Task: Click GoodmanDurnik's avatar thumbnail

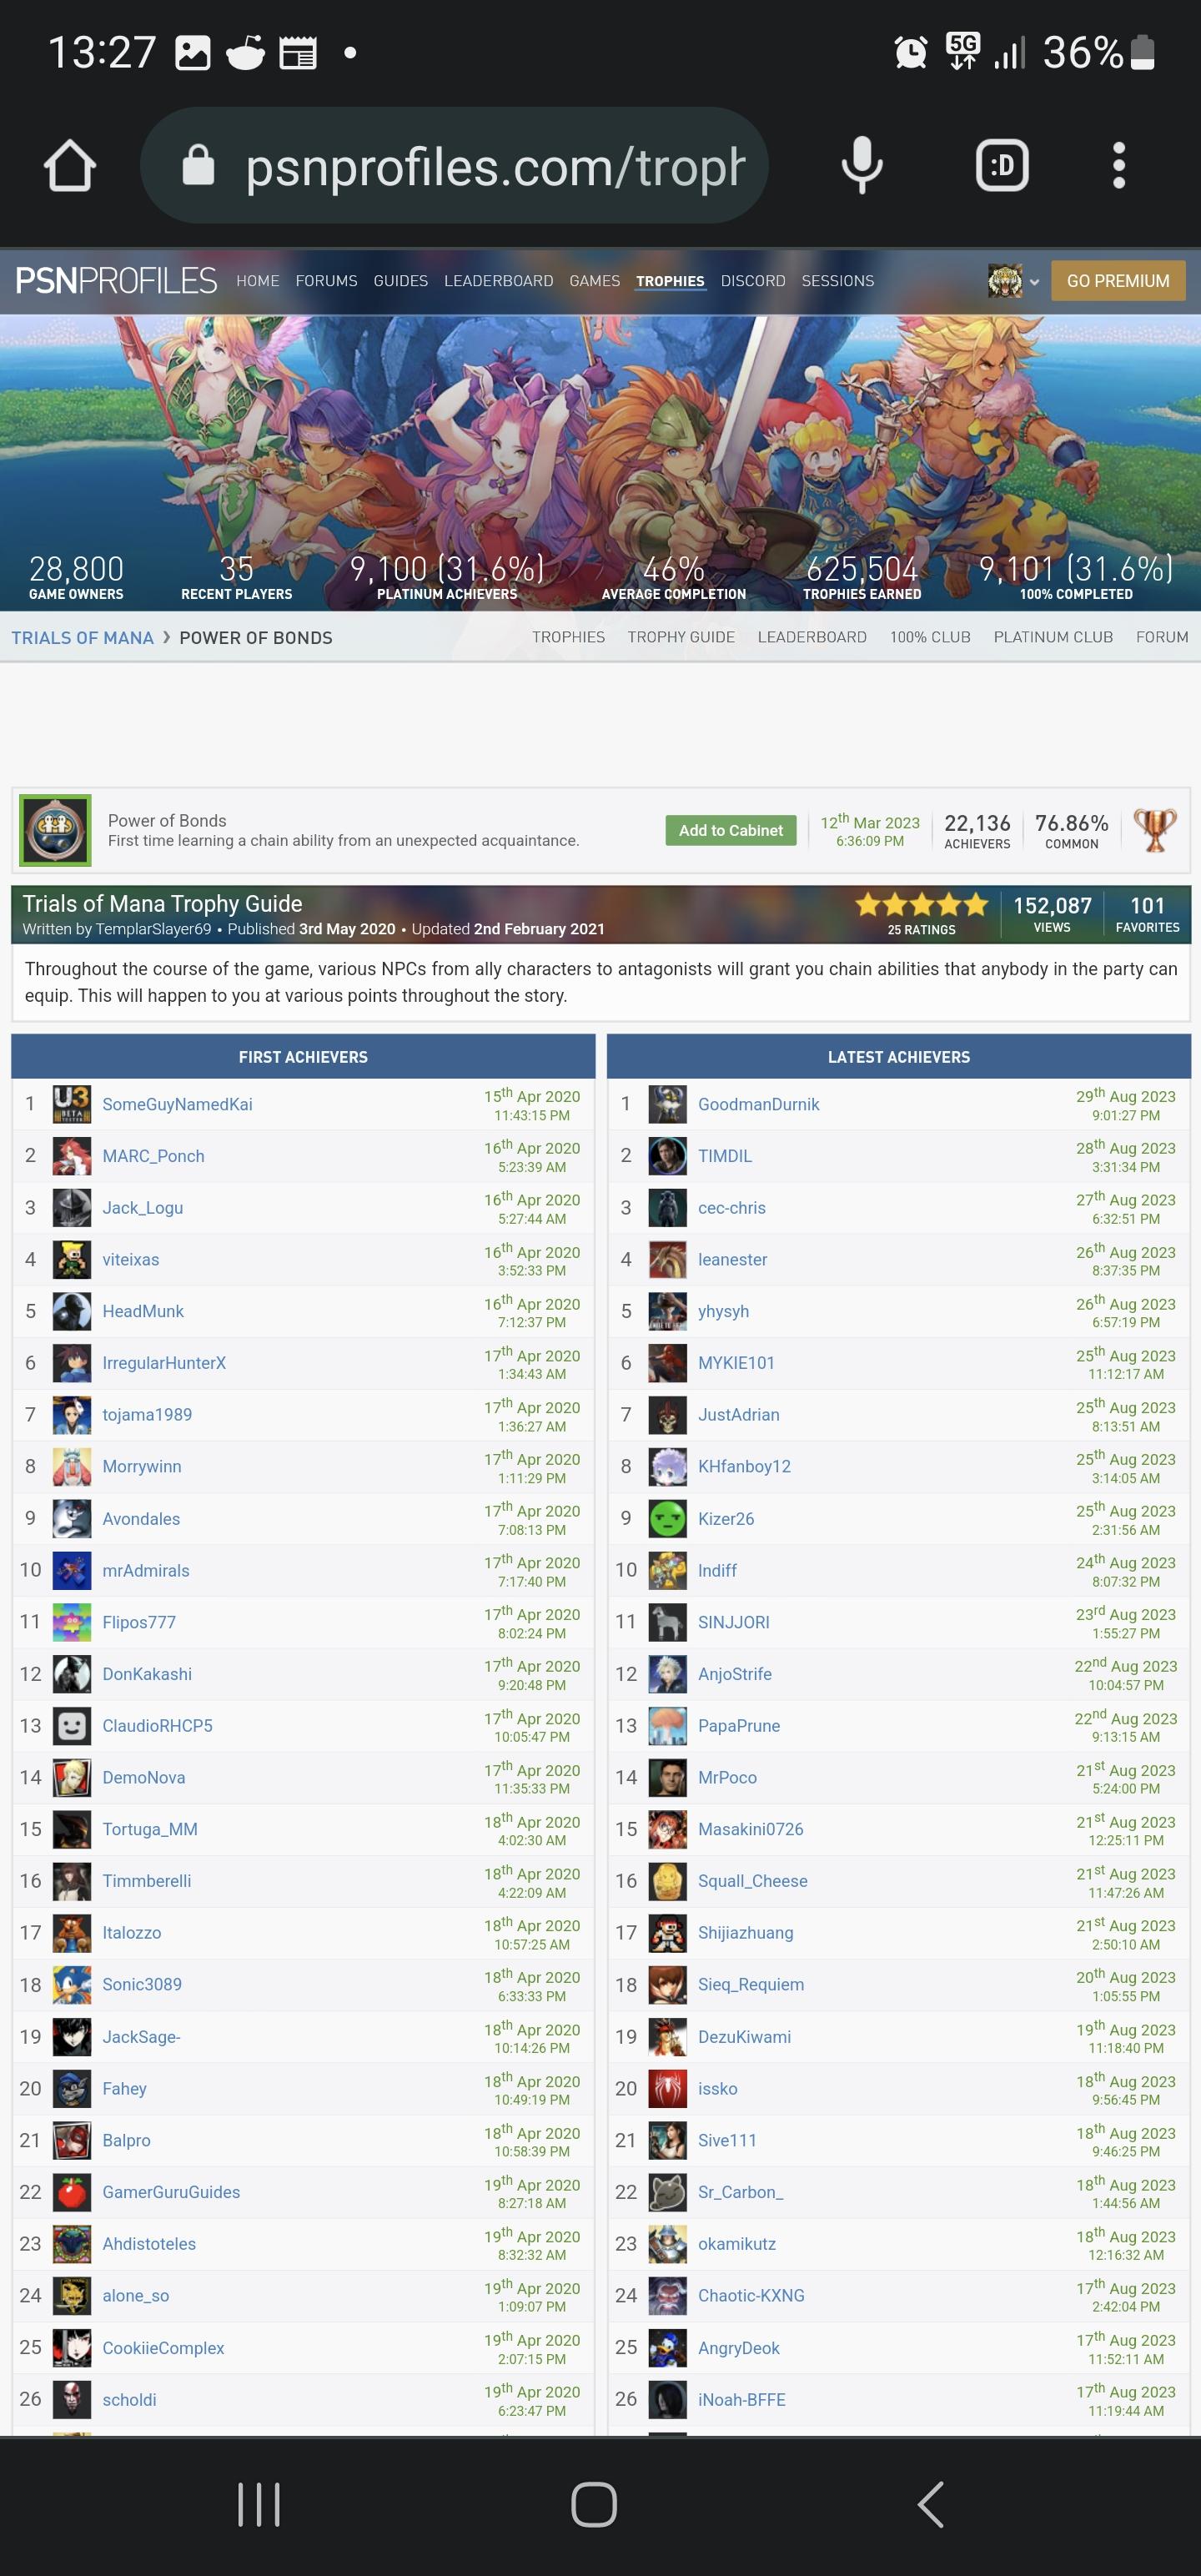Action: 667,1104
